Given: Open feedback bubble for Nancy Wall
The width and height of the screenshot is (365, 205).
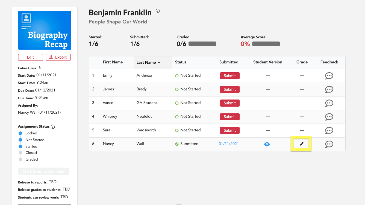Looking at the screenshot, I should click(x=329, y=144).
